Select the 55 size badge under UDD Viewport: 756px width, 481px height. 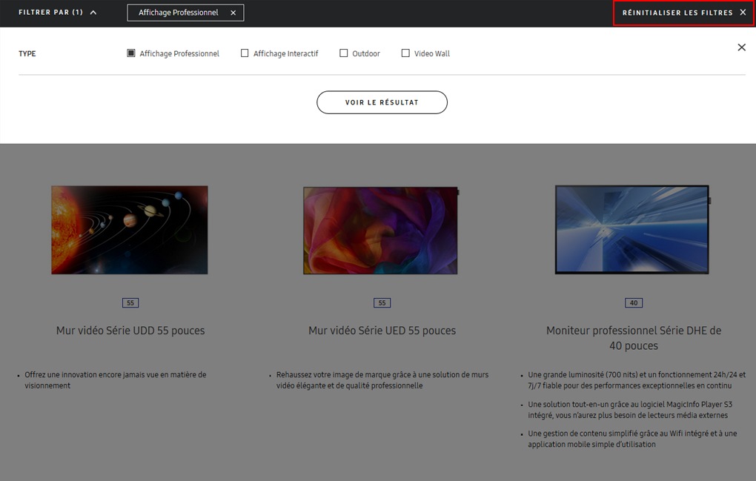pyautogui.click(x=130, y=302)
